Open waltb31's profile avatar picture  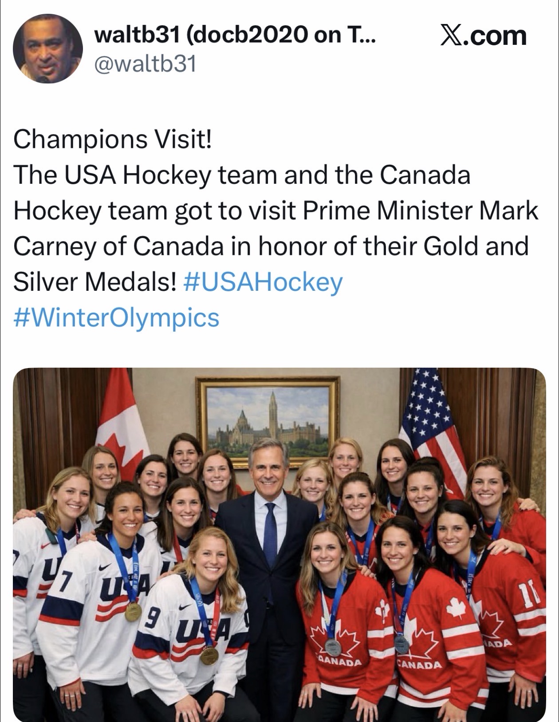tap(48, 48)
